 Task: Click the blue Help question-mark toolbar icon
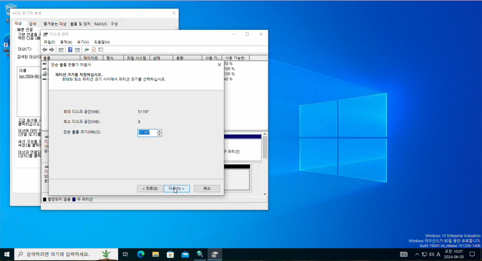(70, 50)
